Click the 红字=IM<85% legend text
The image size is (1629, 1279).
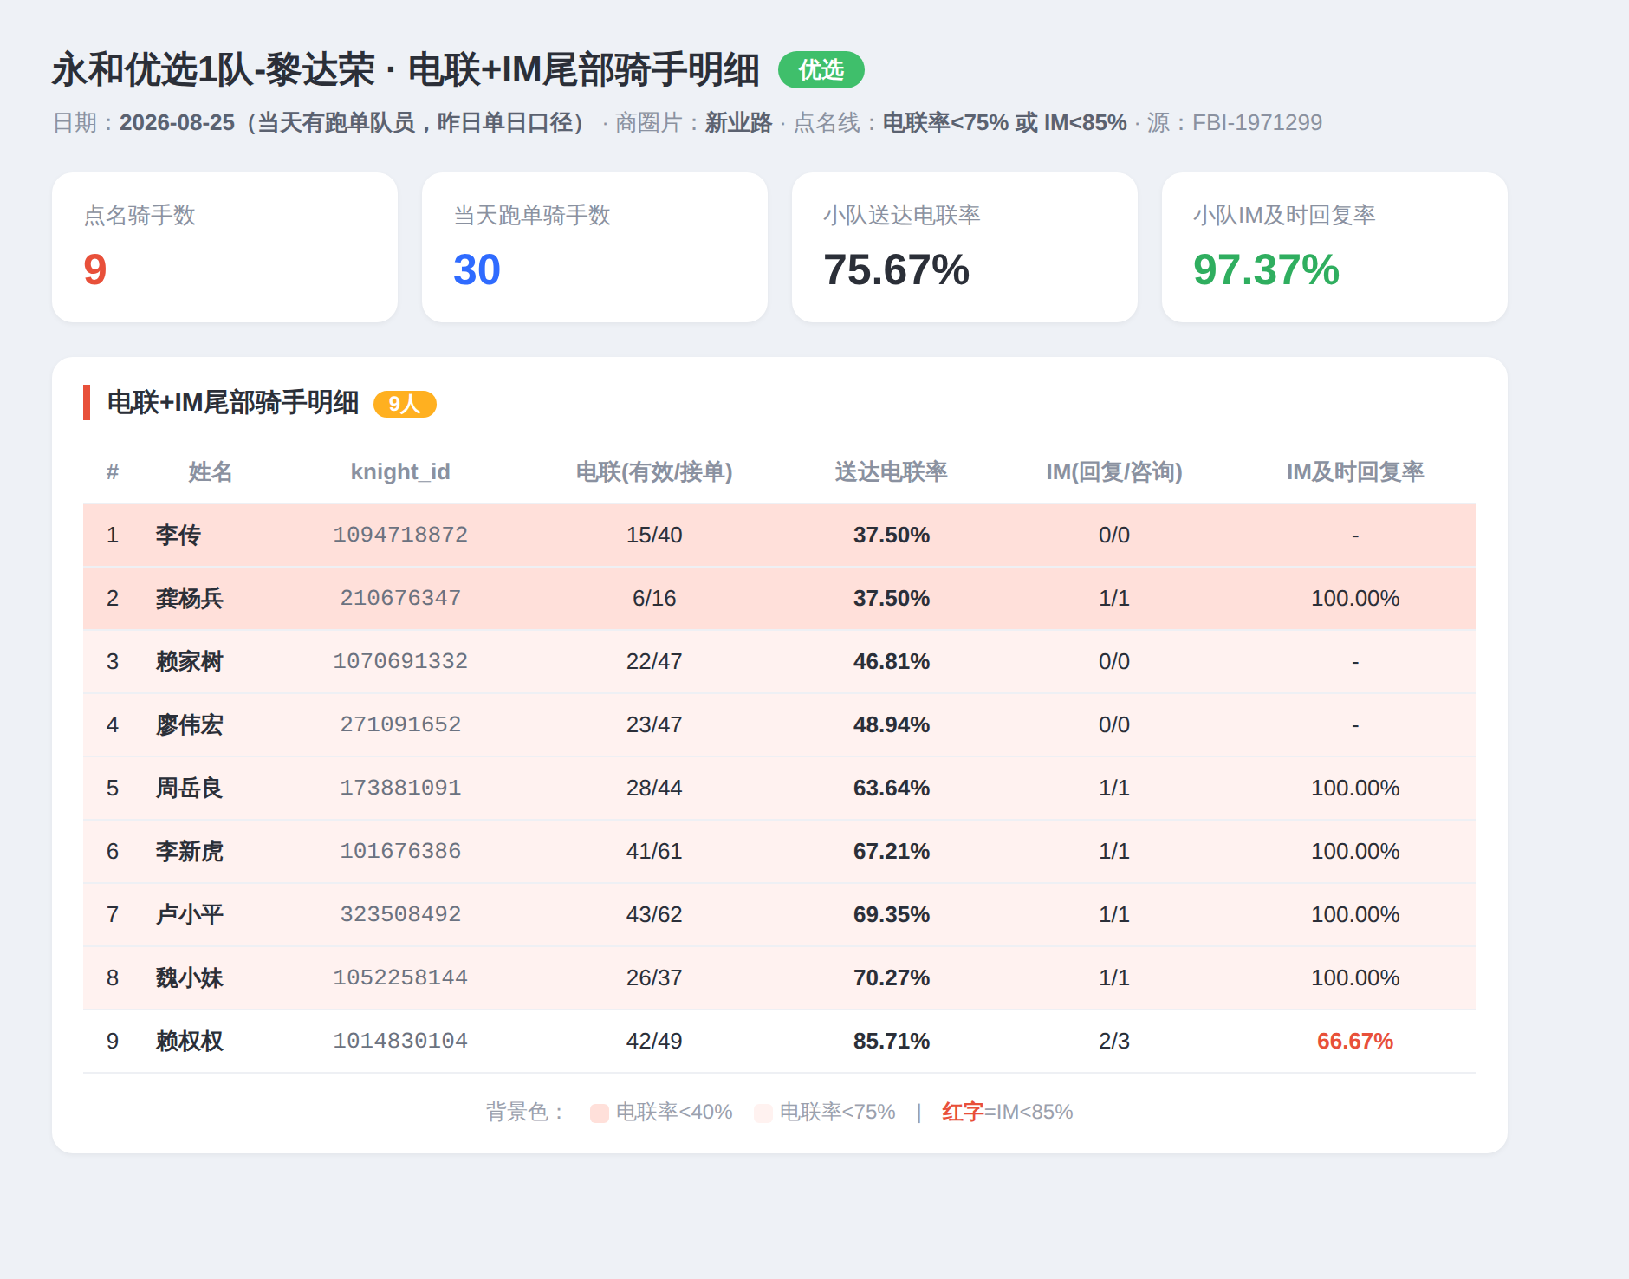[1008, 1112]
